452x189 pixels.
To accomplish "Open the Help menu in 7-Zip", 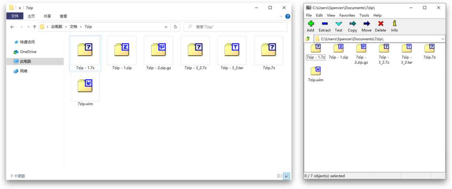I will point(378,15).
